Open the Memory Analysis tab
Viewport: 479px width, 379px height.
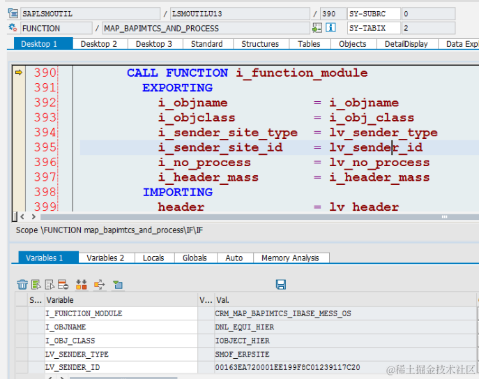pos(290,258)
